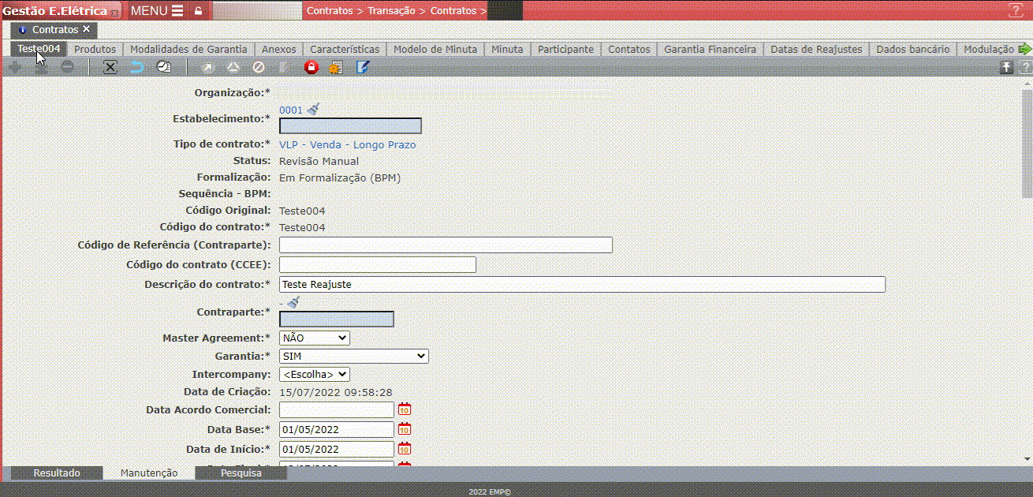The height and width of the screenshot is (497, 1033).
Task: Open the Intercompany dropdown
Action: tap(314, 375)
